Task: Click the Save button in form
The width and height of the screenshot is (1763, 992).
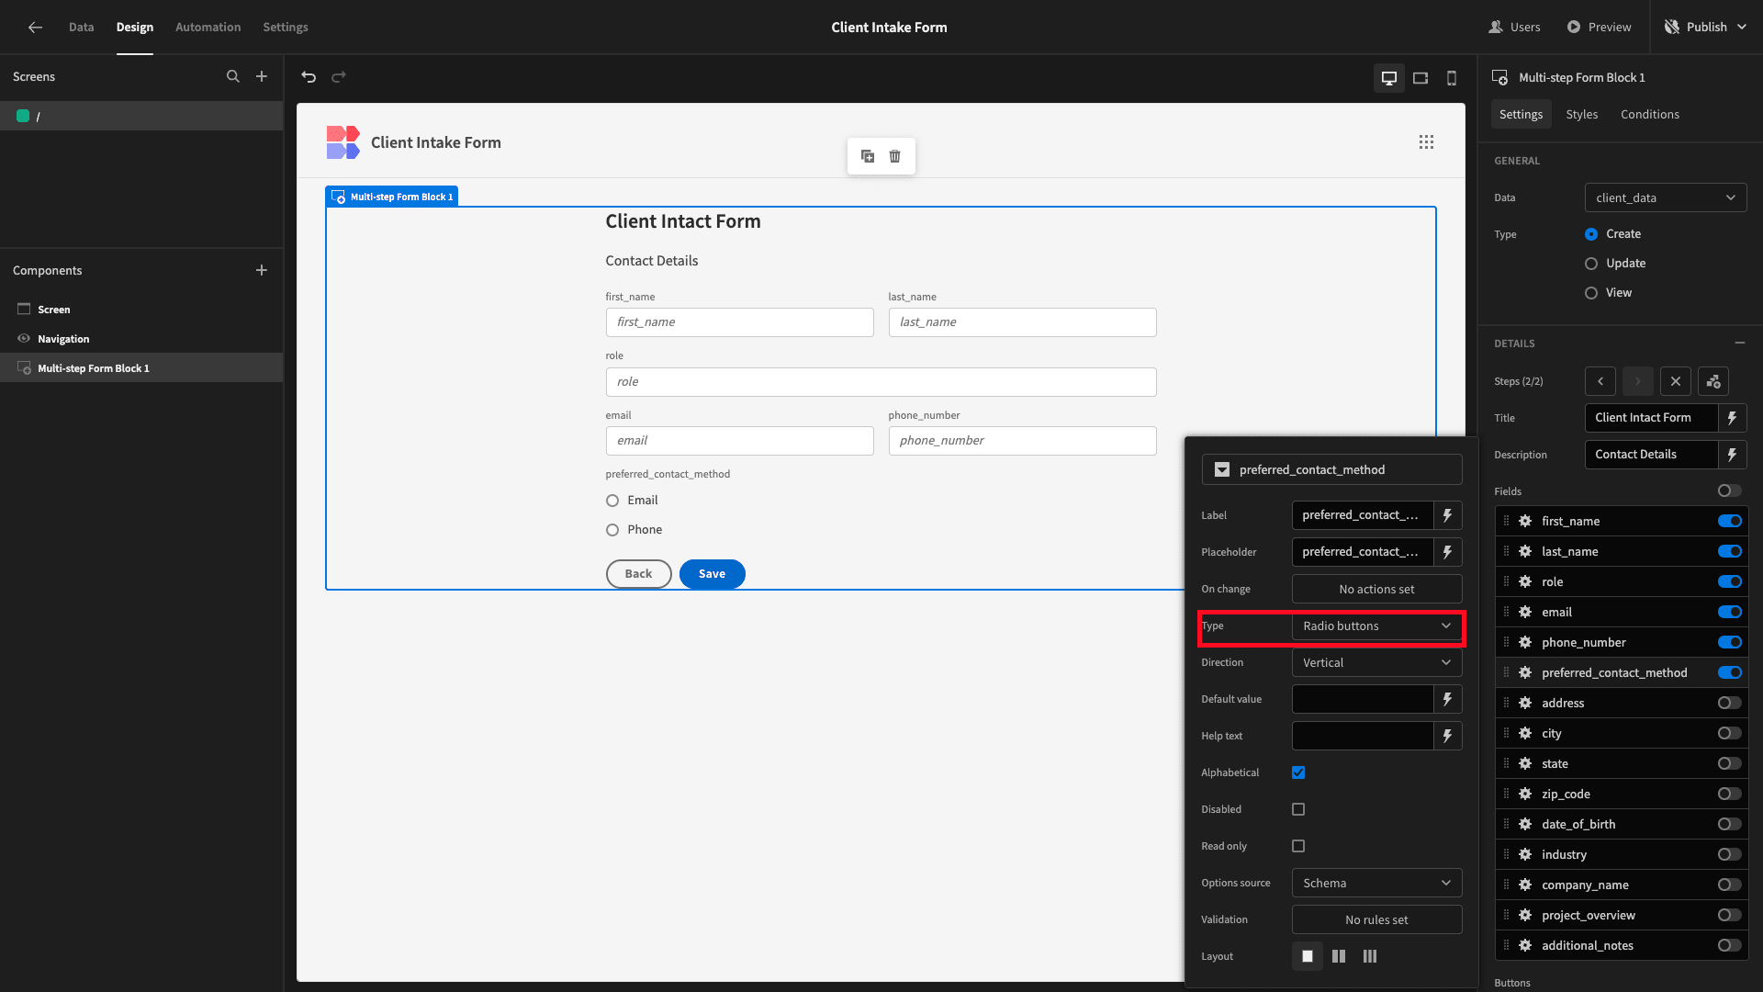Action: point(712,574)
